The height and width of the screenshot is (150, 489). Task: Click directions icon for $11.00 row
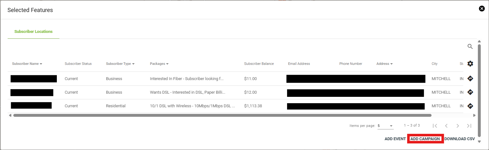(x=470, y=78)
